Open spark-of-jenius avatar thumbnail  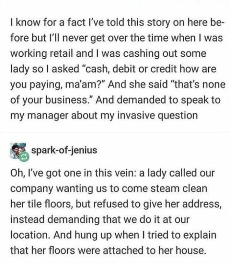18,151
